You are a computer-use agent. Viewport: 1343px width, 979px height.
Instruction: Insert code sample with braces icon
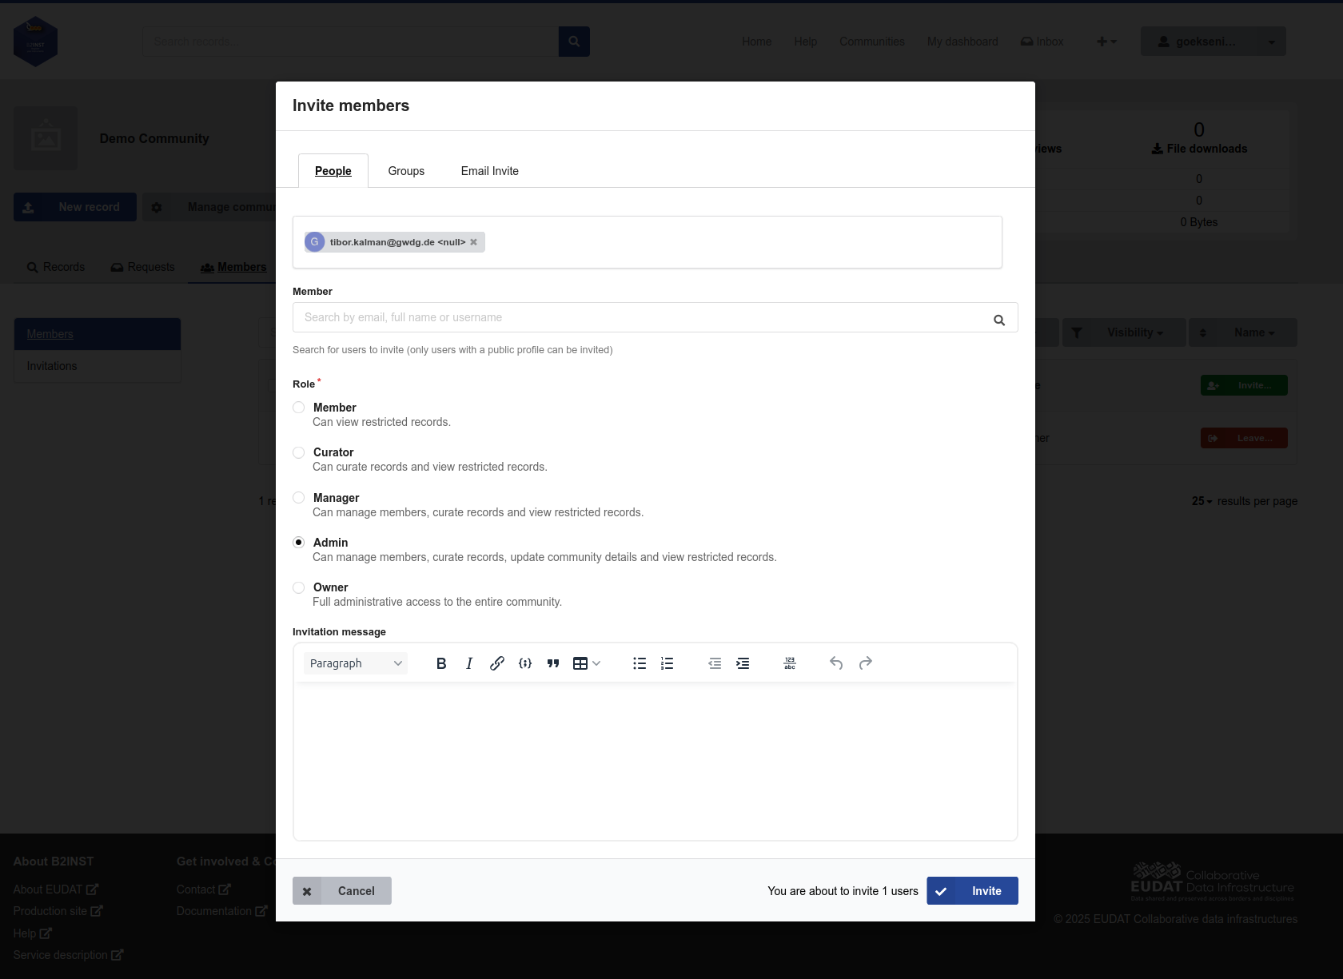525,663
